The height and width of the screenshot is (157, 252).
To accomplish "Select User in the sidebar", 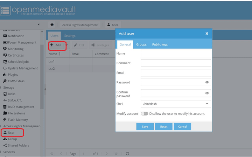I will pos(9,133).
